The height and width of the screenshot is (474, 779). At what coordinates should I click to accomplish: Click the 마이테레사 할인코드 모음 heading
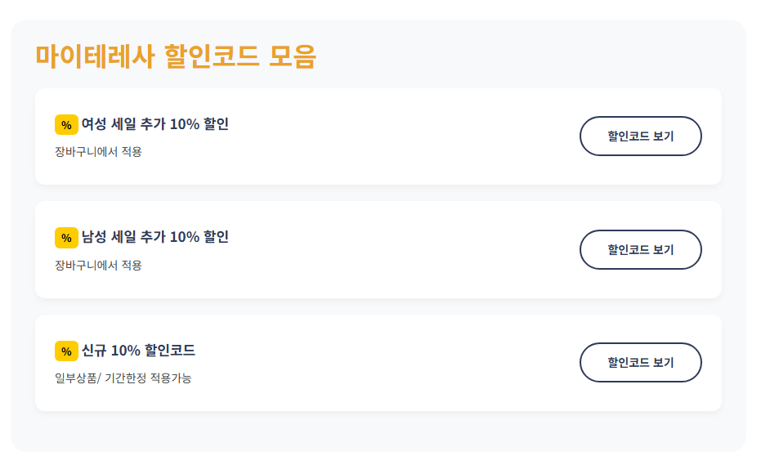click(176, 56)
